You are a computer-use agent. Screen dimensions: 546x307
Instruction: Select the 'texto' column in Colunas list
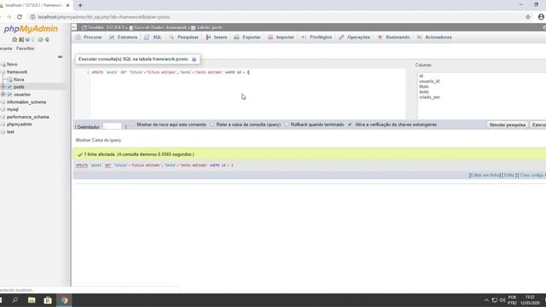point(424,92)
